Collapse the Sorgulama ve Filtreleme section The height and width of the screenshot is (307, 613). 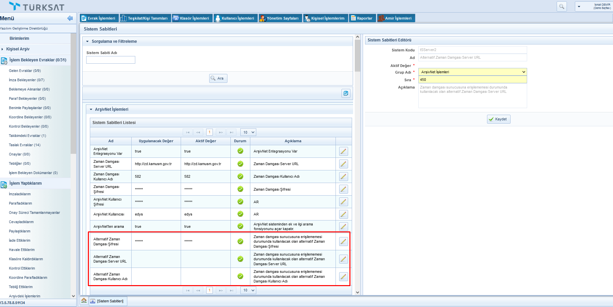(88, 41)
